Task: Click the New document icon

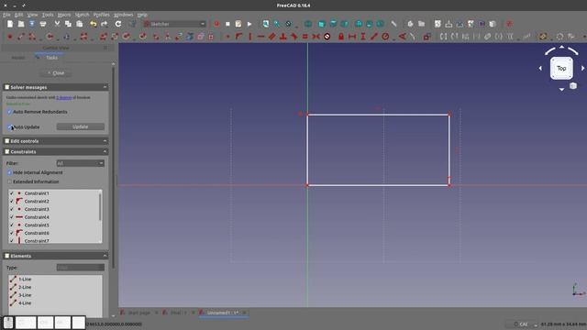Action: click(x=10, y=24)
